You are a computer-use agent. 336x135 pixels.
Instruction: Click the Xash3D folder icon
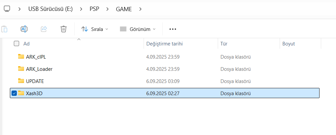21,93
